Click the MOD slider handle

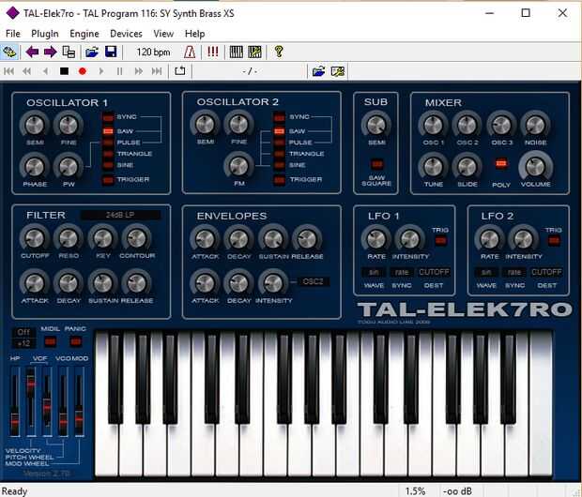79,419
